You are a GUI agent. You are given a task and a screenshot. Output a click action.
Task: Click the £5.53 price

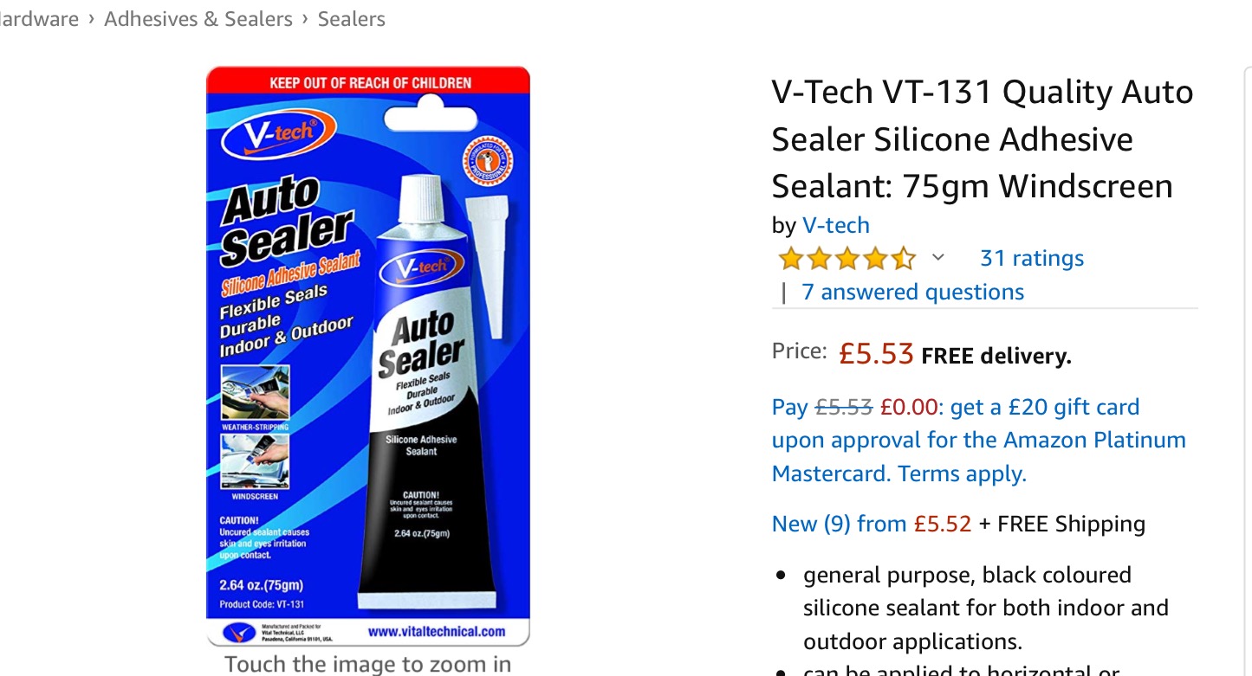[876, 354]
